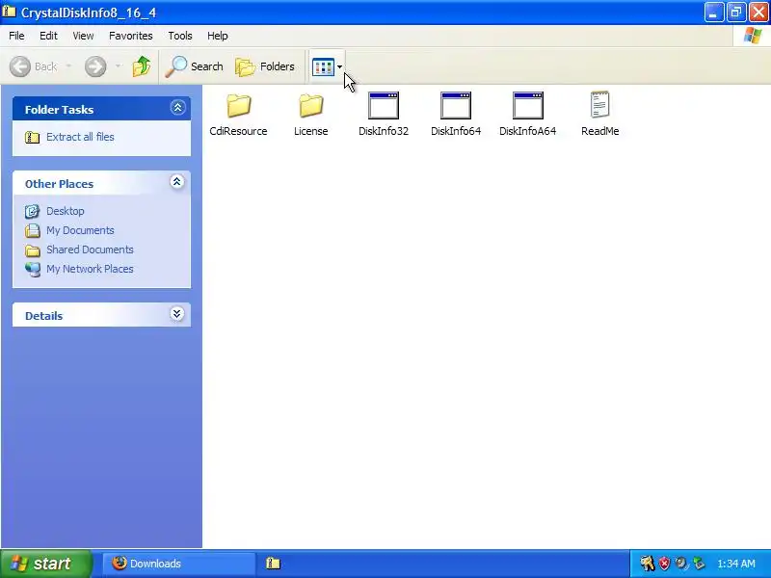Image resolution: width=771 pixels, height=578 pixels.
Task: Open the Back history dropdown arrow
Action: (68, 66)
